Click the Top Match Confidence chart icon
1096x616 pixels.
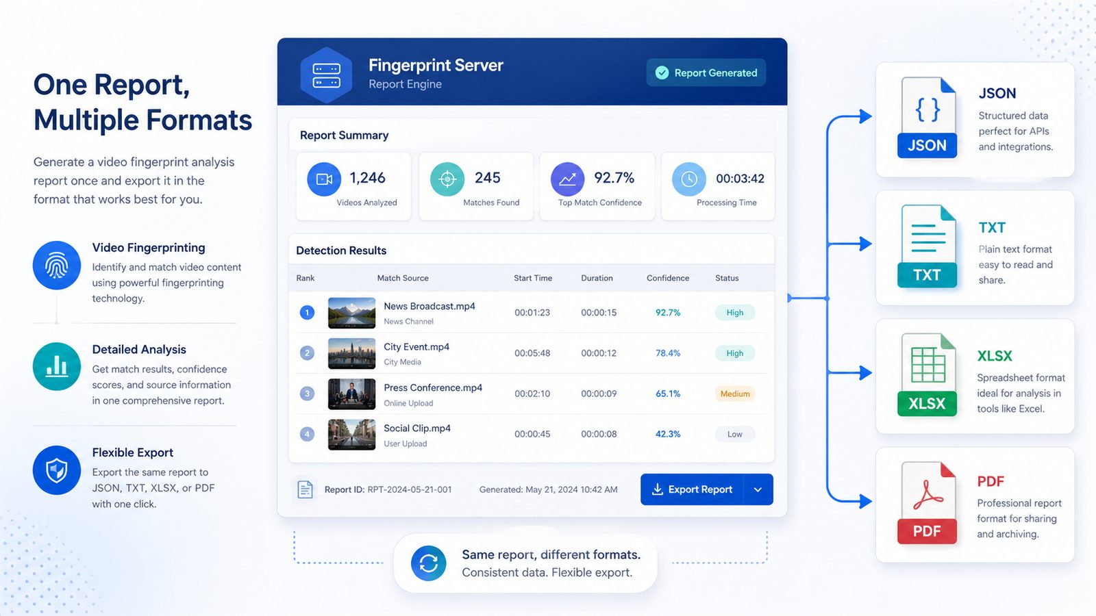pyautogui.click(x=567, y=179)
